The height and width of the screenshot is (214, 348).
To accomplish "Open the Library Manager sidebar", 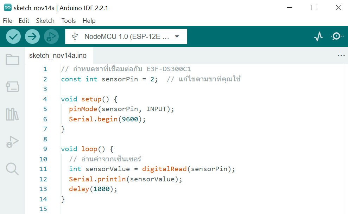I will 12,114.
